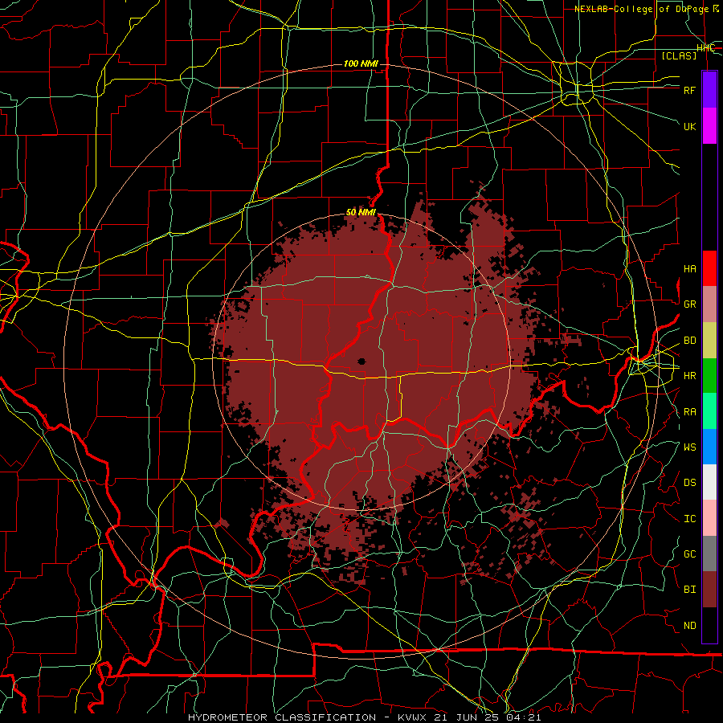
Task: Click the HR green legend swatch
Action: pos(709,376)
